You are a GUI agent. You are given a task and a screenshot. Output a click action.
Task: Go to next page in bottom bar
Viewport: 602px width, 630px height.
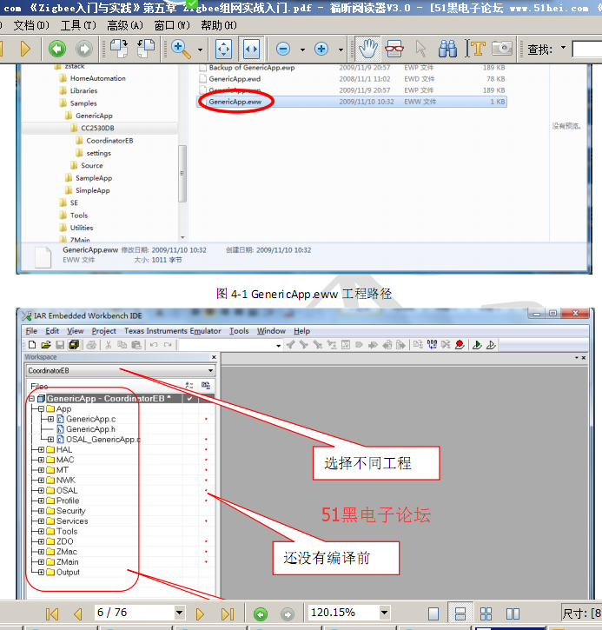click(200, 614)
